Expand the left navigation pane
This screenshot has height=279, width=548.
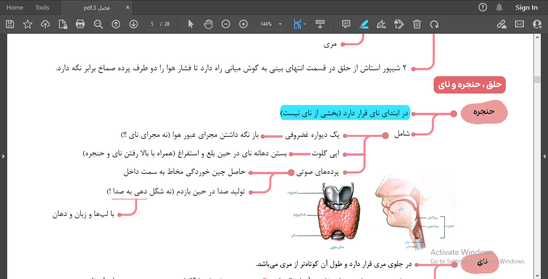point(3,156)
